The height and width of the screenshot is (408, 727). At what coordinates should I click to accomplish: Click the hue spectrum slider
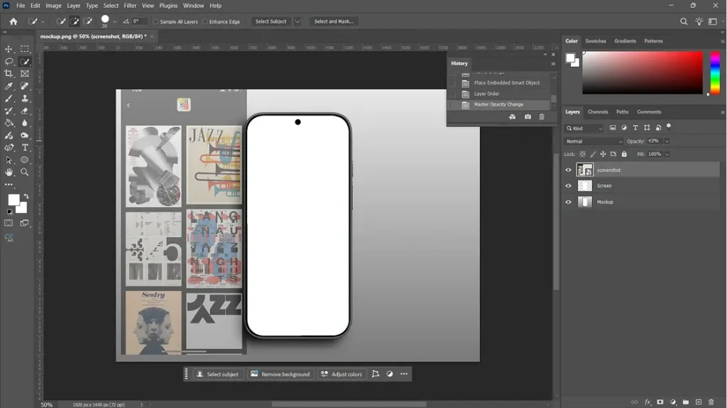pyautogui.click(x=715, y=73)
